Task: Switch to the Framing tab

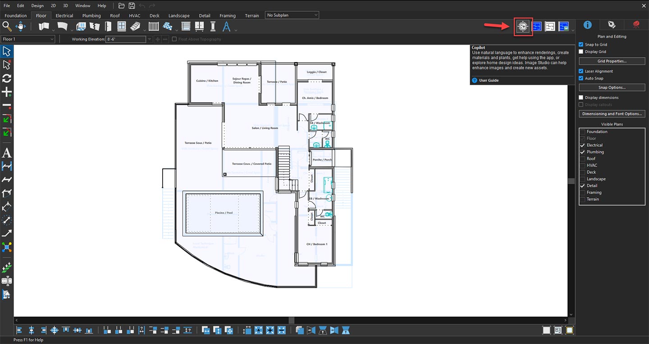Action: pos(228,16)
